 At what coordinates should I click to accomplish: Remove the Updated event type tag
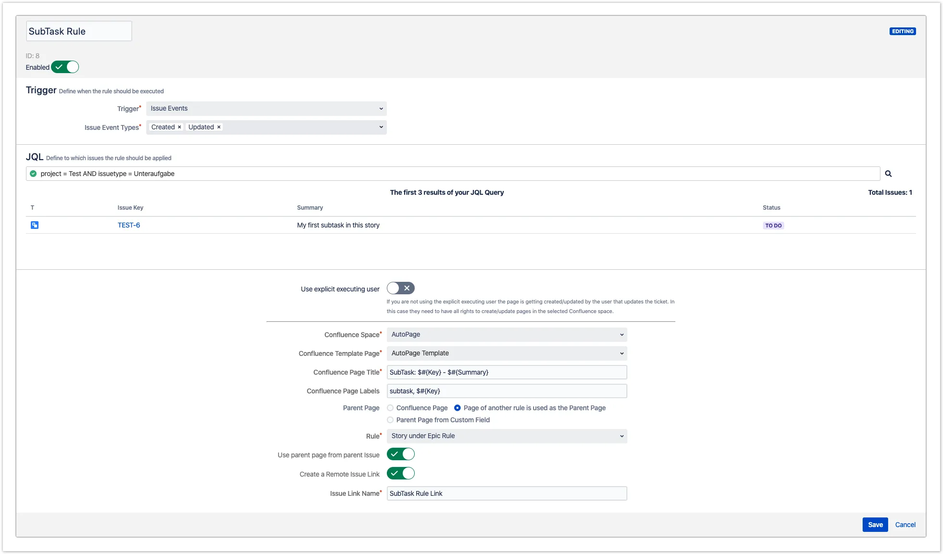click(219, 127)
